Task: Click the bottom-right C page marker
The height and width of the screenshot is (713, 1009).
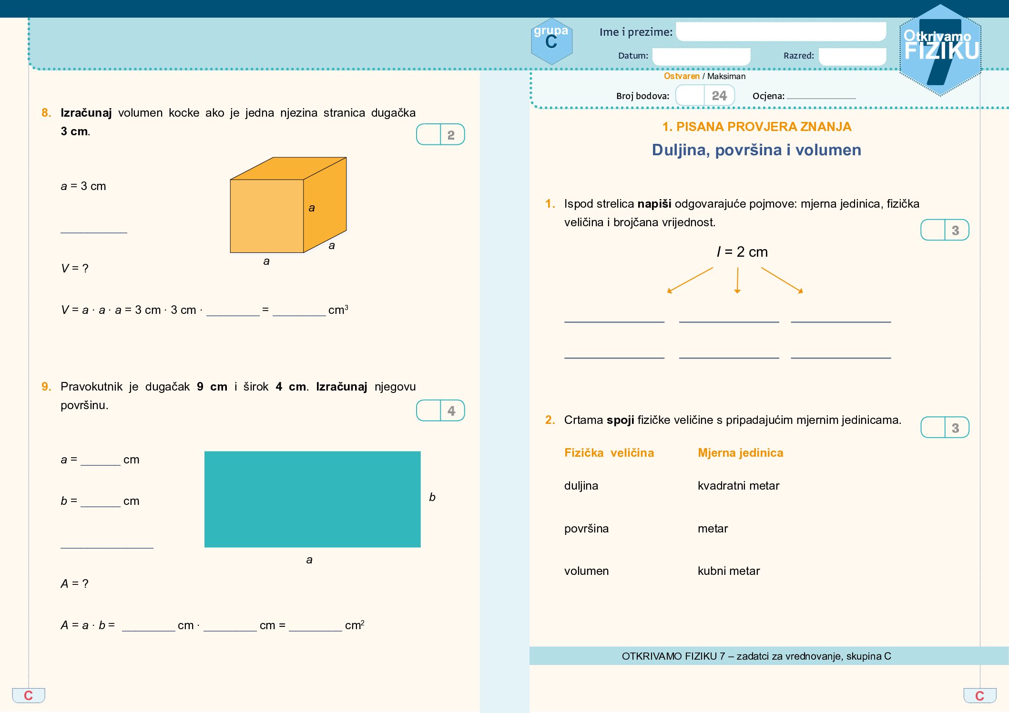Action: 979,696
